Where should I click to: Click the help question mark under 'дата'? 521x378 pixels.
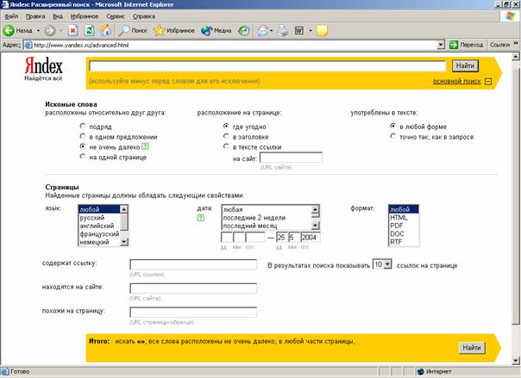(201, 218)
